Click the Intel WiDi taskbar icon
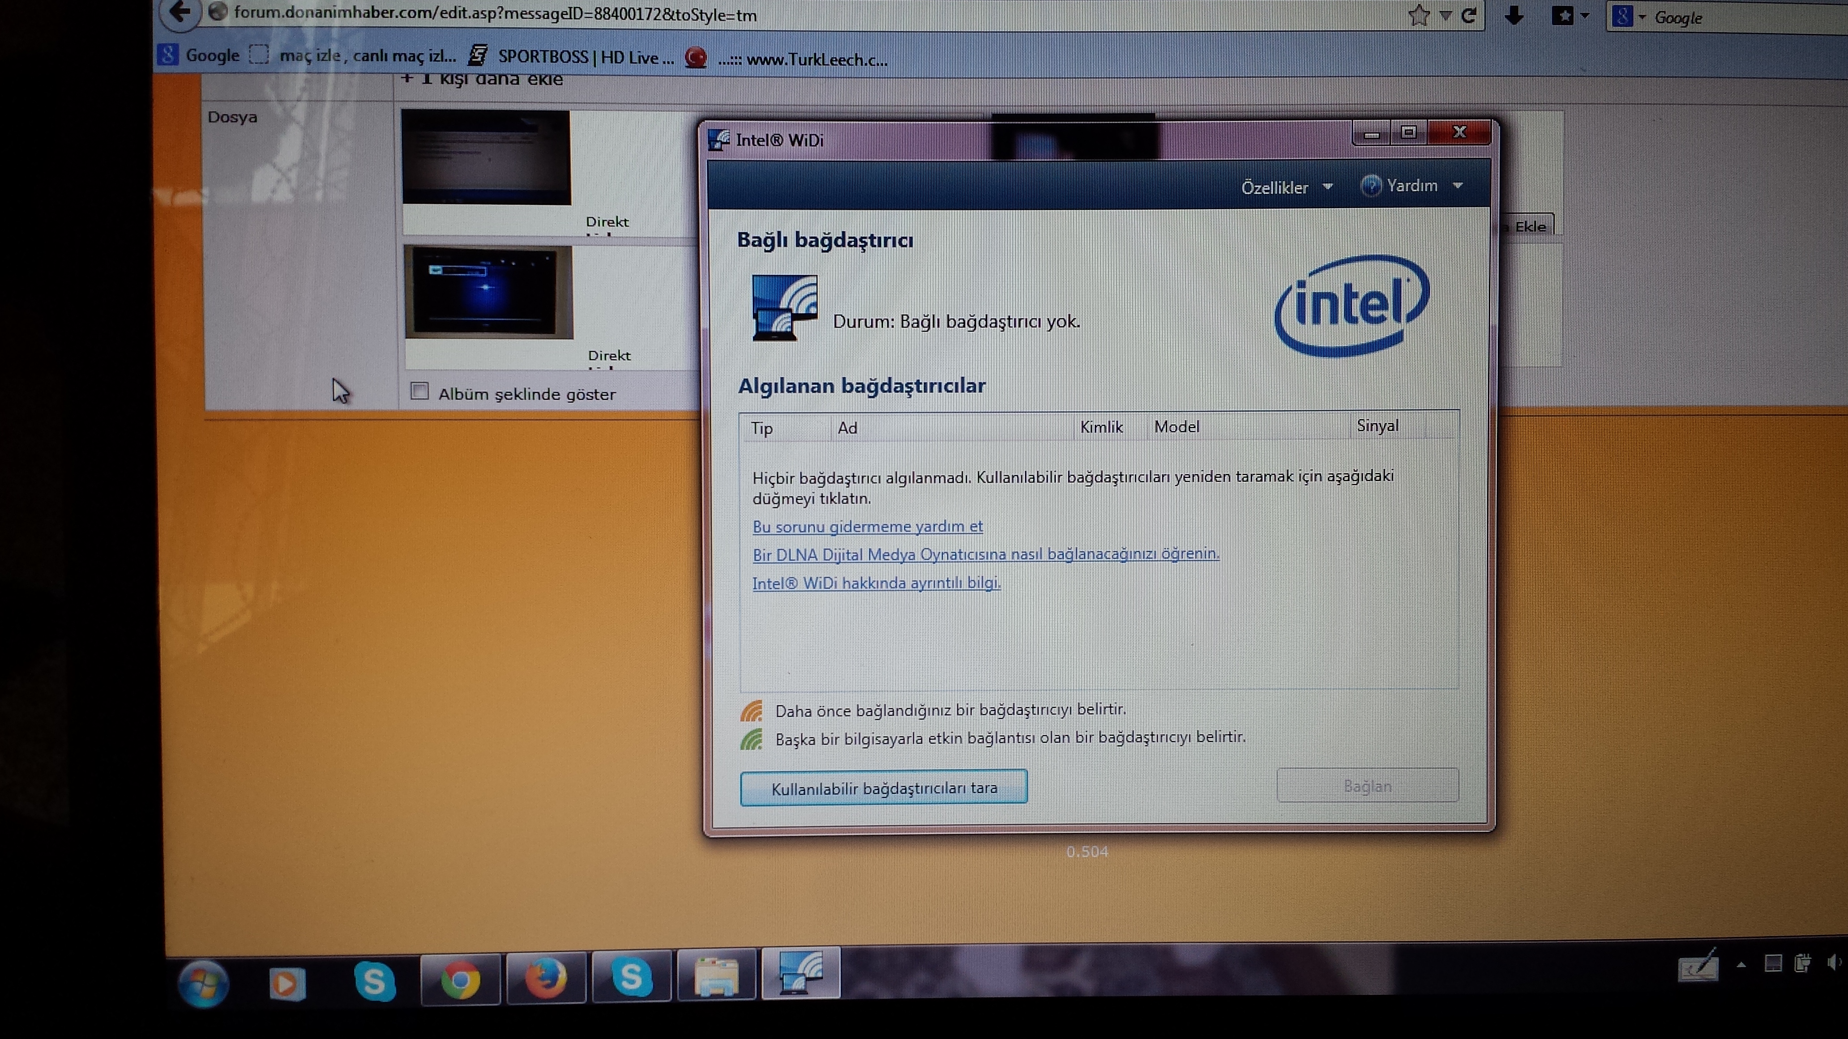Screen dimensions: 1848x1039 point(800,974)
